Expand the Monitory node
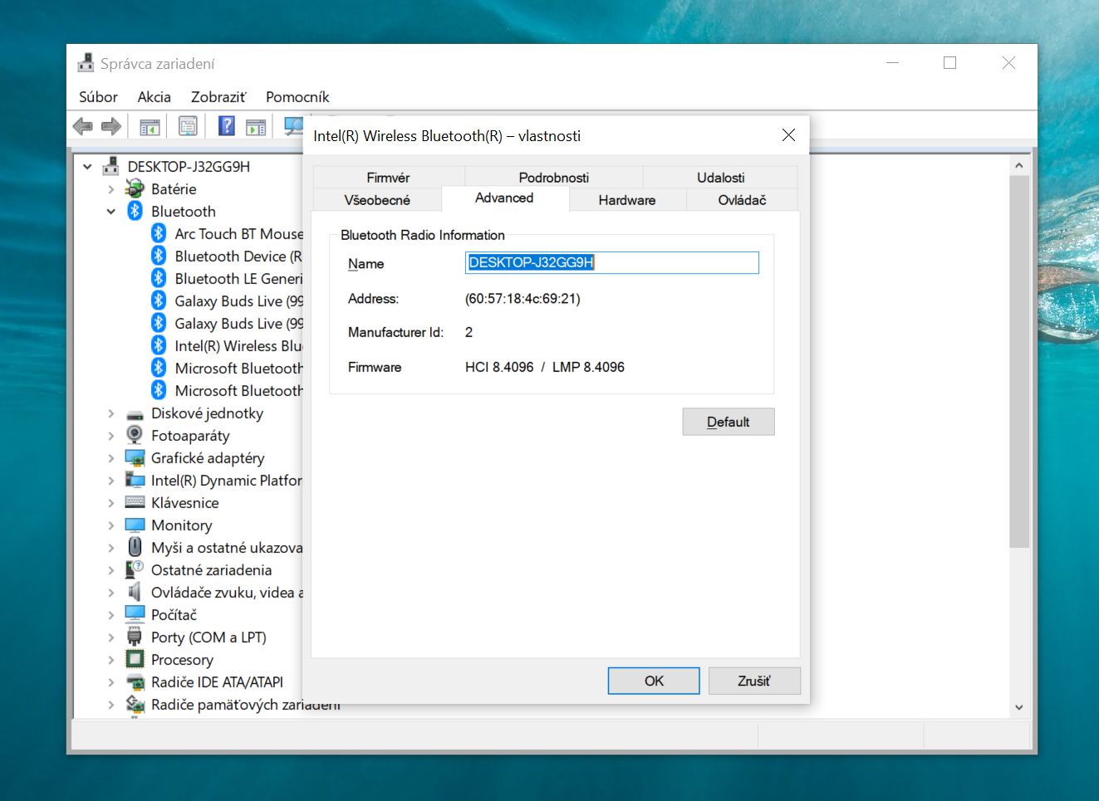 pos(111,525)
